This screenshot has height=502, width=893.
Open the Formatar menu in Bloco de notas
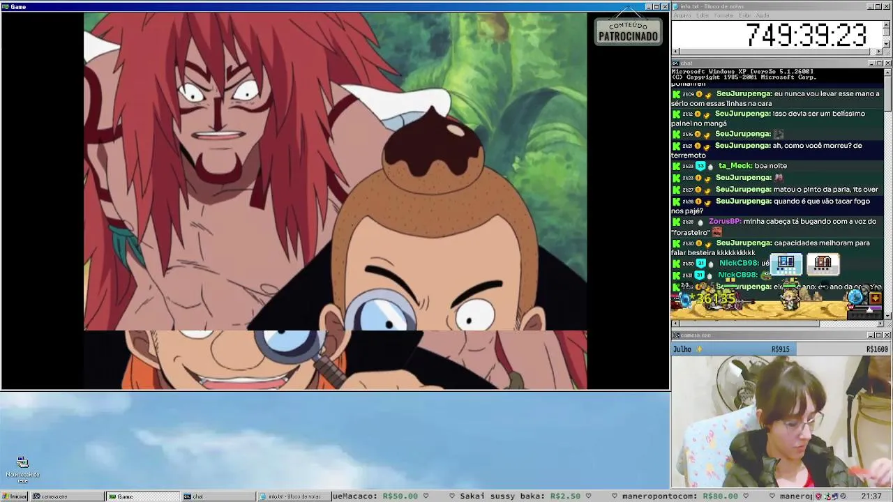[x=724, y=15]
